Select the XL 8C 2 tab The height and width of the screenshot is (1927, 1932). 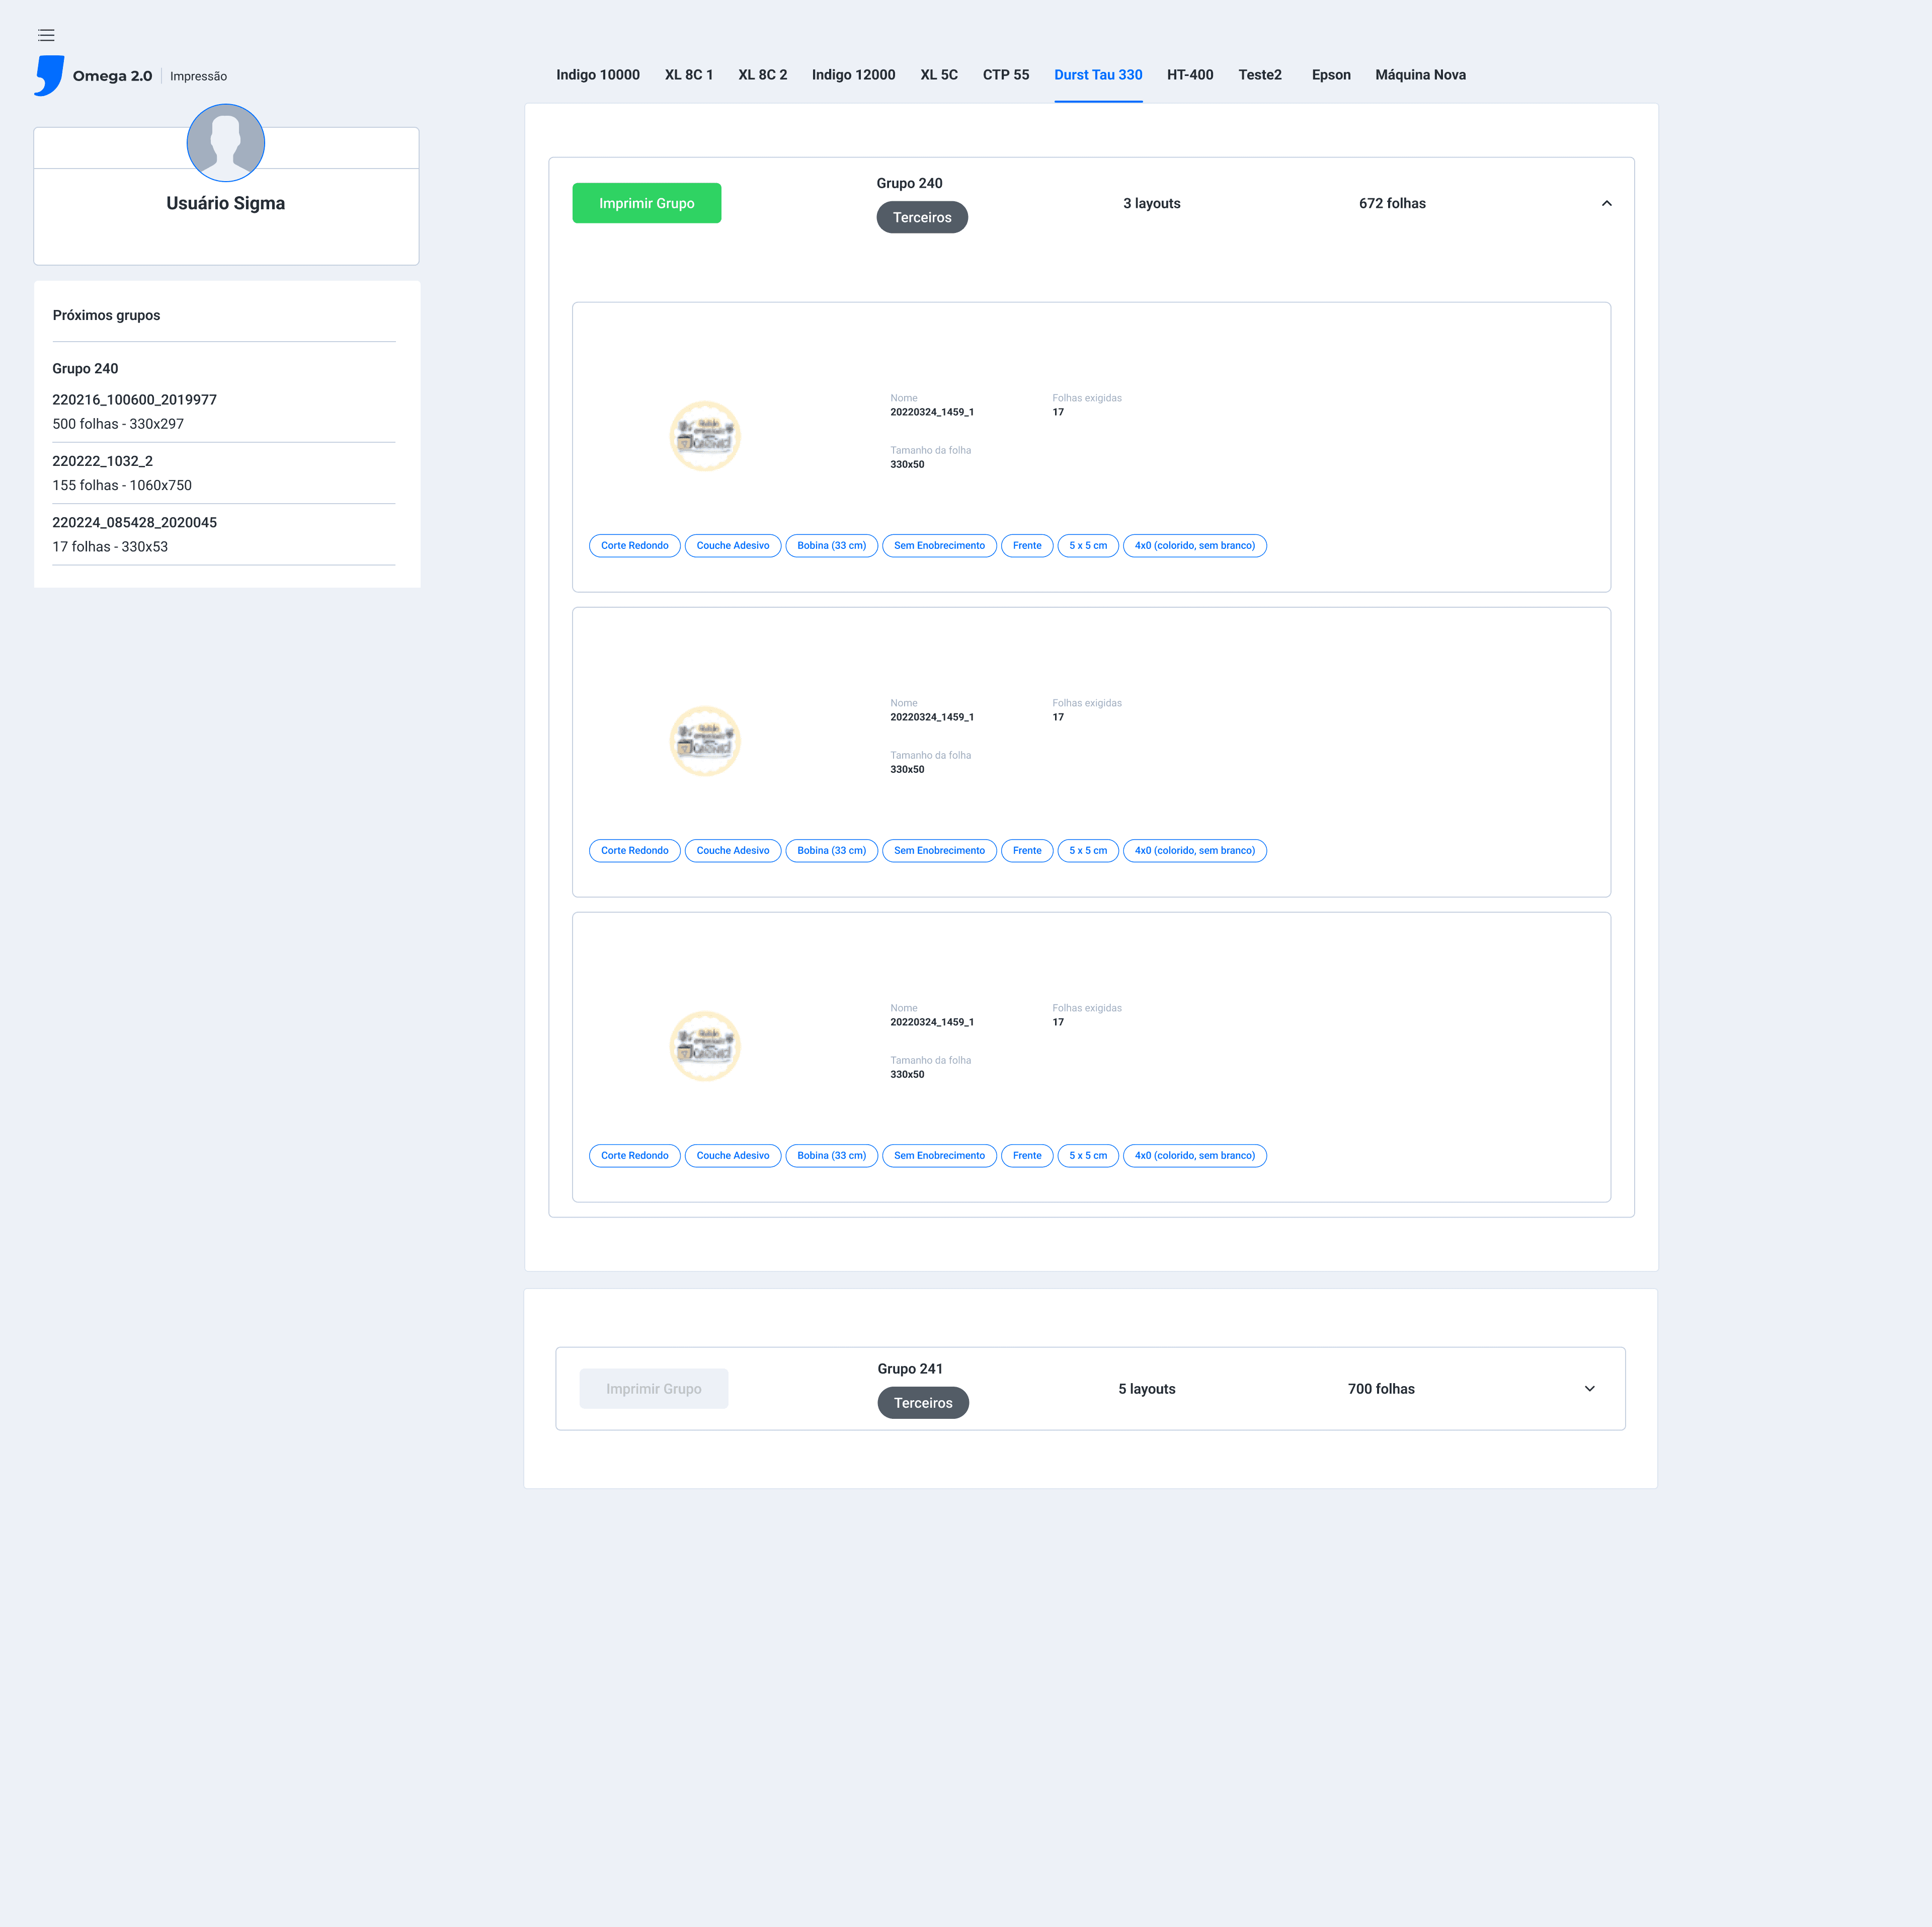pos(762,75)
